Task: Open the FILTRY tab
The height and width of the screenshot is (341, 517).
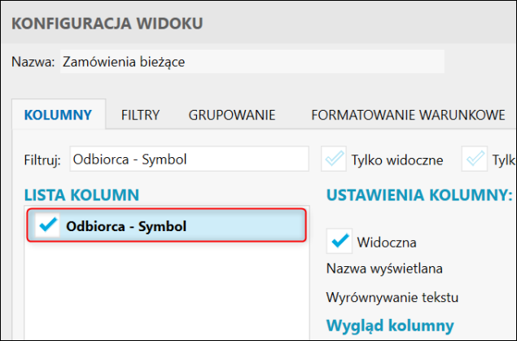Action: click(x=140, y=115)
